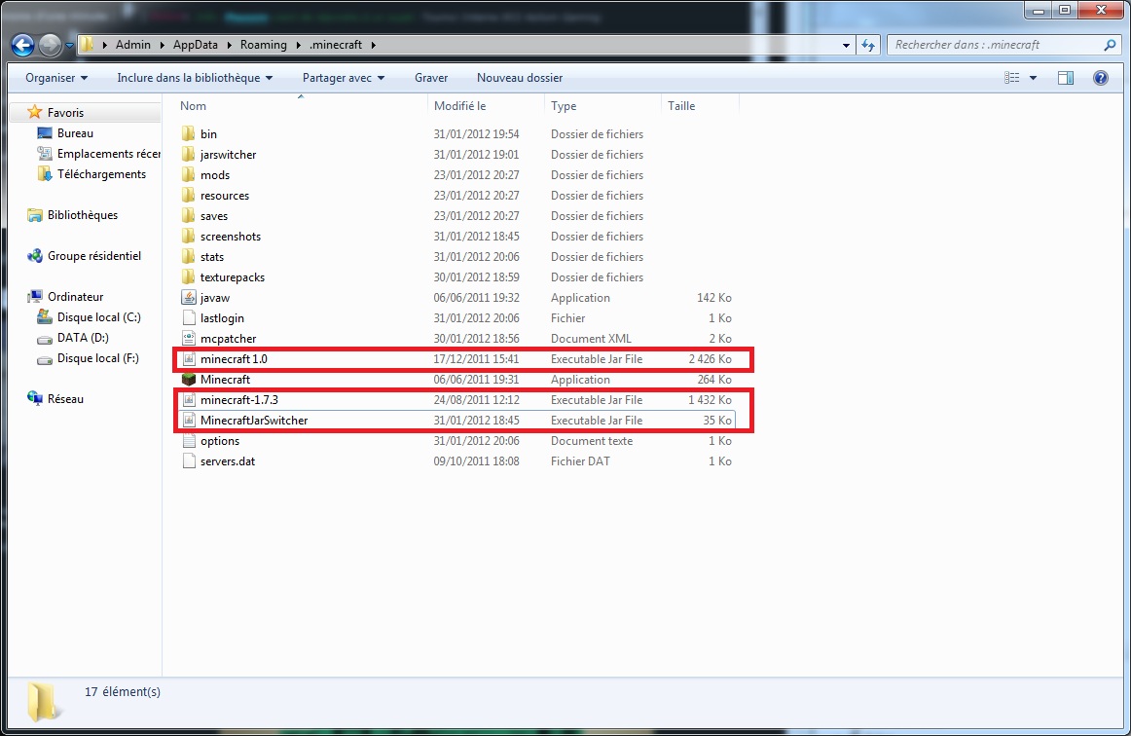1131x736 pixels.
Task: Click the servers.dat file icon
Action: (x=188, y=461)
